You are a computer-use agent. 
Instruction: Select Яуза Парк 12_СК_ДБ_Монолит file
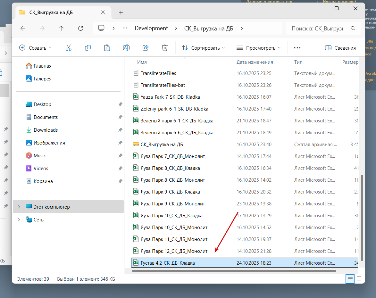245,251
